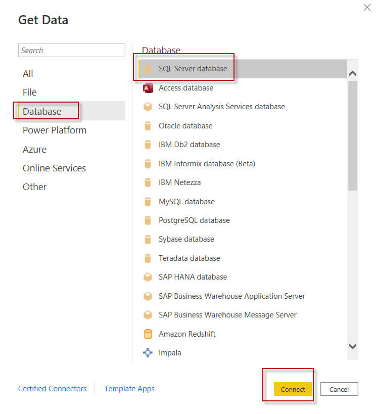Open the Power Platform category
Viewport: 376px width, 414px height.
pyautogui.click(x=54, y=130)
